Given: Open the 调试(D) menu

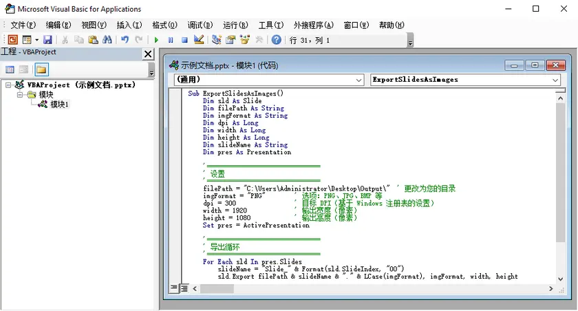Looking at the screenshot, I should pos(201,25).
